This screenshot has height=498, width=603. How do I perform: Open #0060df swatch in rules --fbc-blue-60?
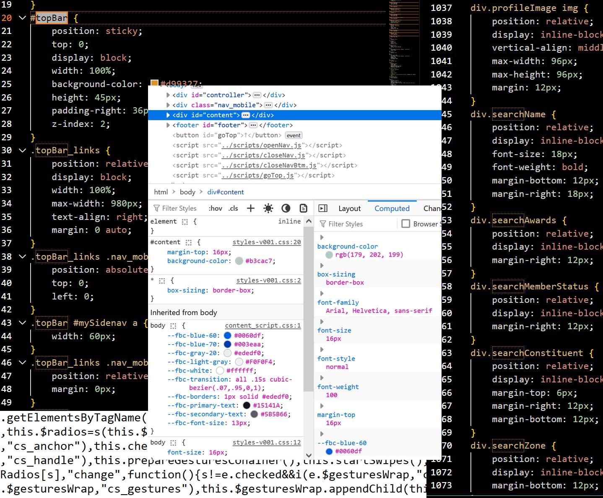[x=228, y=335]
